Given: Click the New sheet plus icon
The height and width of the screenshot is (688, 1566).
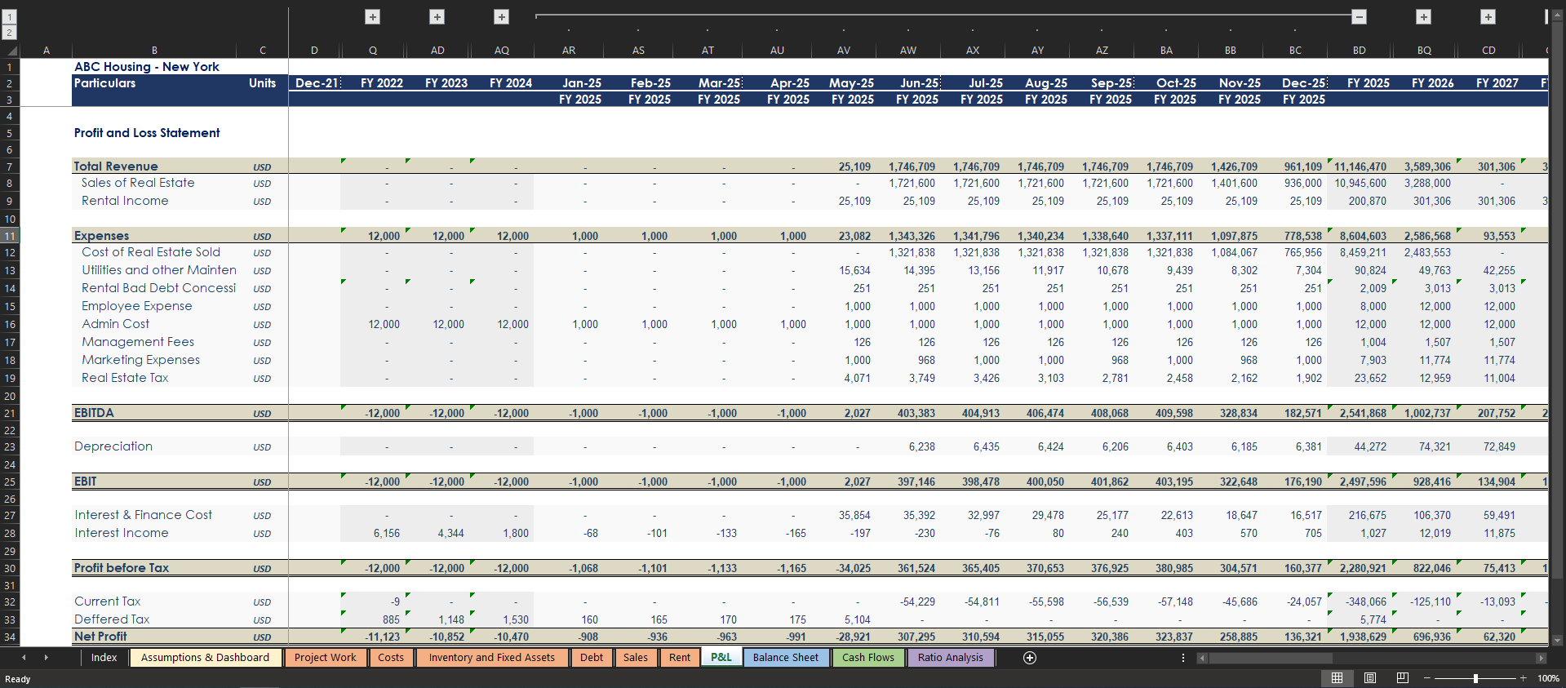Looking at the screenshot, I should tap(1030, 658).
